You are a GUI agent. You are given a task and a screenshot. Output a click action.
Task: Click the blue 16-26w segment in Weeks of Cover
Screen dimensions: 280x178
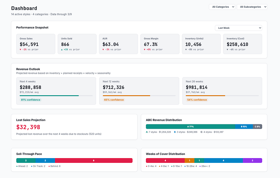click(224, 160)
